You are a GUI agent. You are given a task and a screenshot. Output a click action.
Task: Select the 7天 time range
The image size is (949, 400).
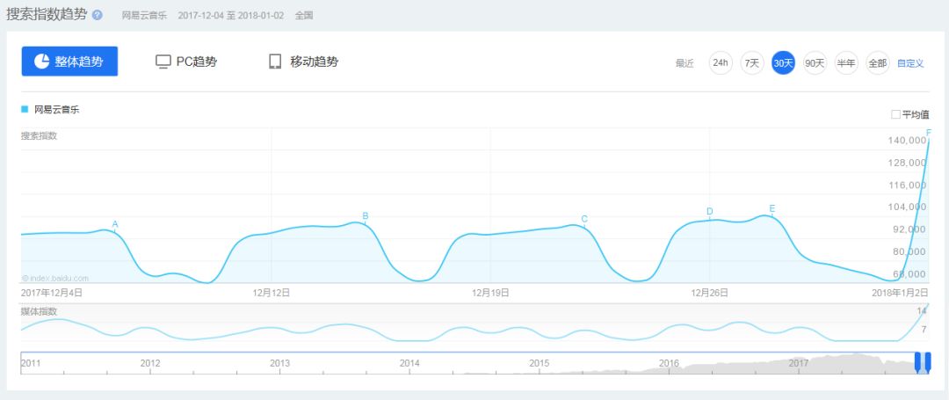click(751, 63)
